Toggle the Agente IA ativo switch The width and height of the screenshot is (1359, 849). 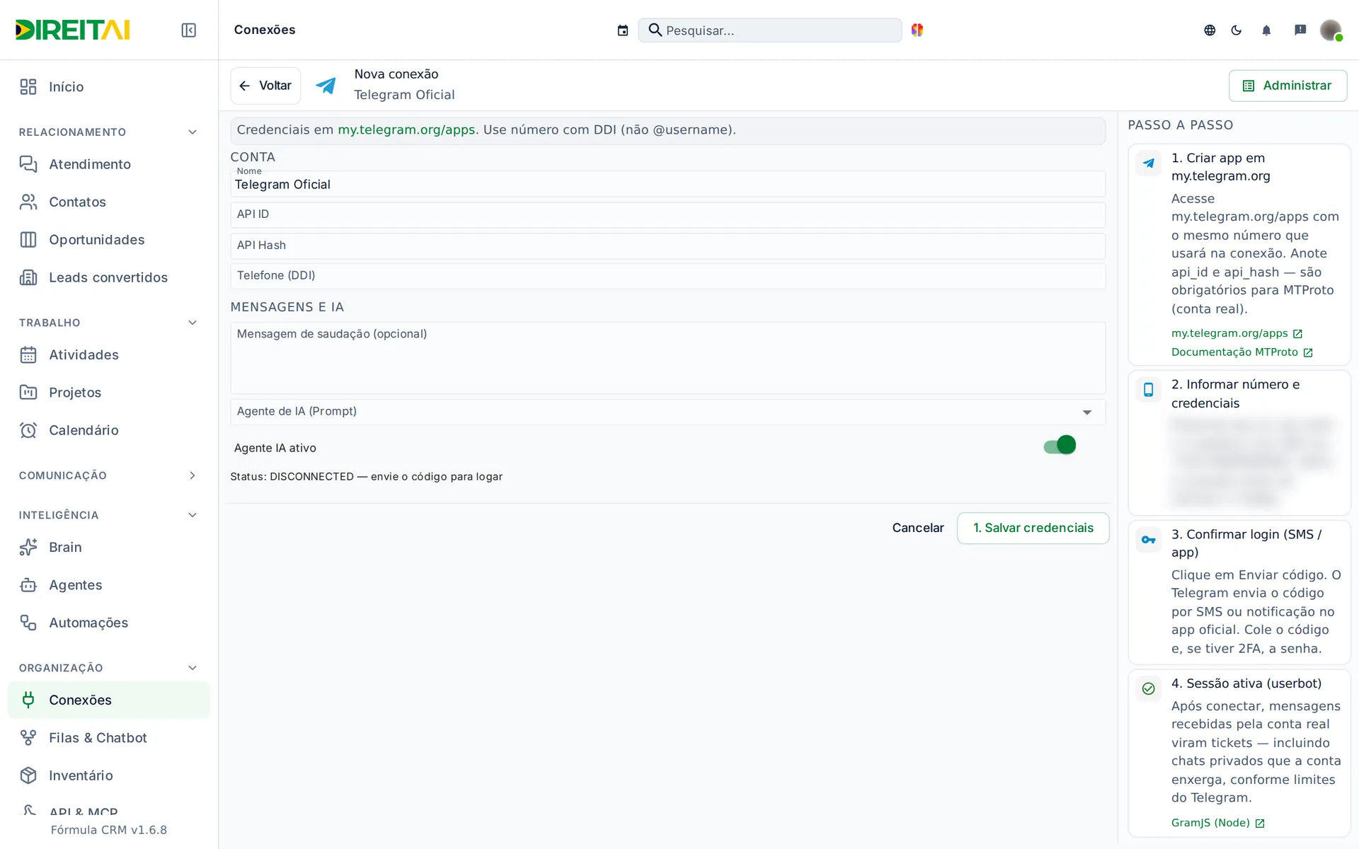(x=1060, y=446)
